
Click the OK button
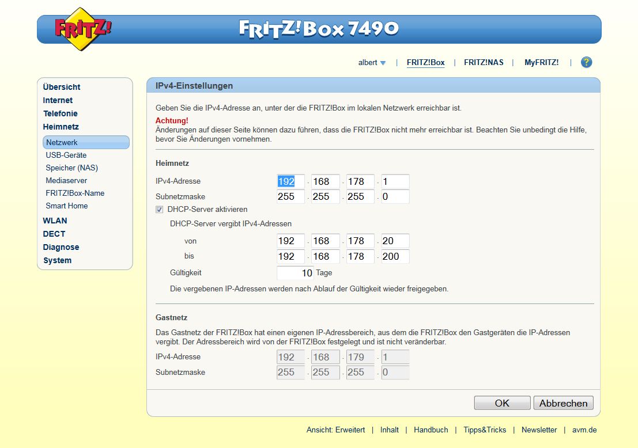coord(502,403)
